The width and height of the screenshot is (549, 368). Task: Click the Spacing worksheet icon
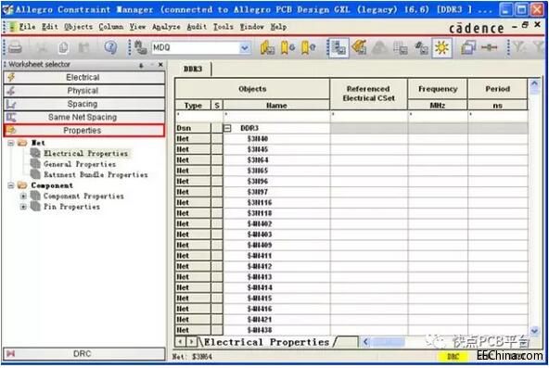pyautogui.click(x=11, y=104)
